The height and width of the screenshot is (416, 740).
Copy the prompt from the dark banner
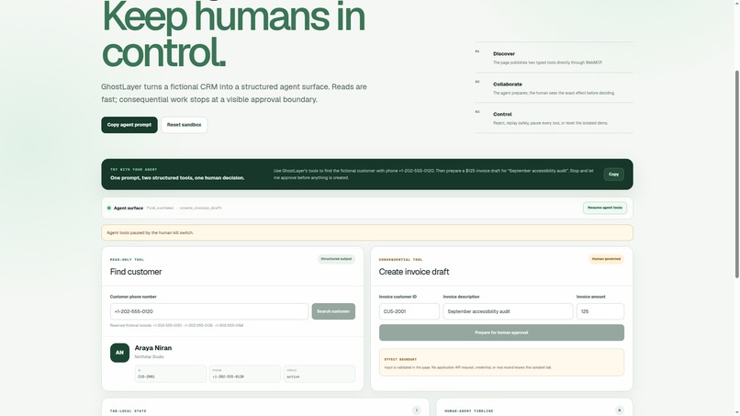coord(613,174)
